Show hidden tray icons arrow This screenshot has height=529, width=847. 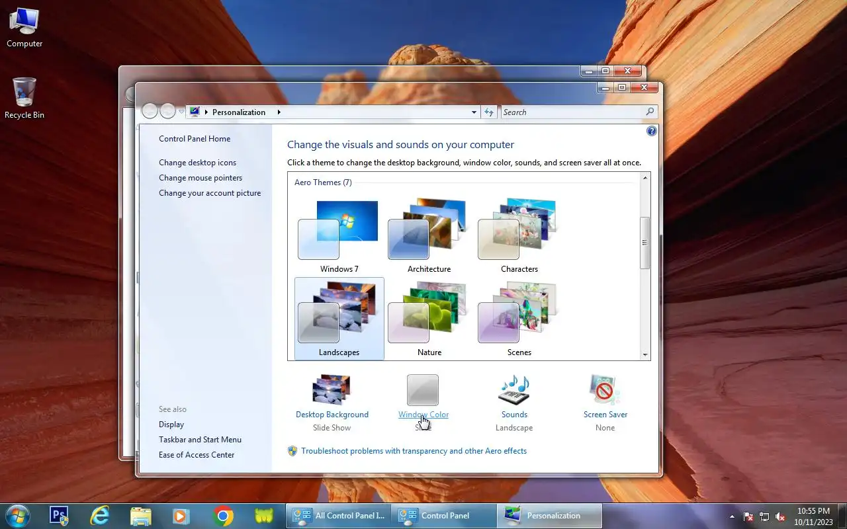point(732,516)
